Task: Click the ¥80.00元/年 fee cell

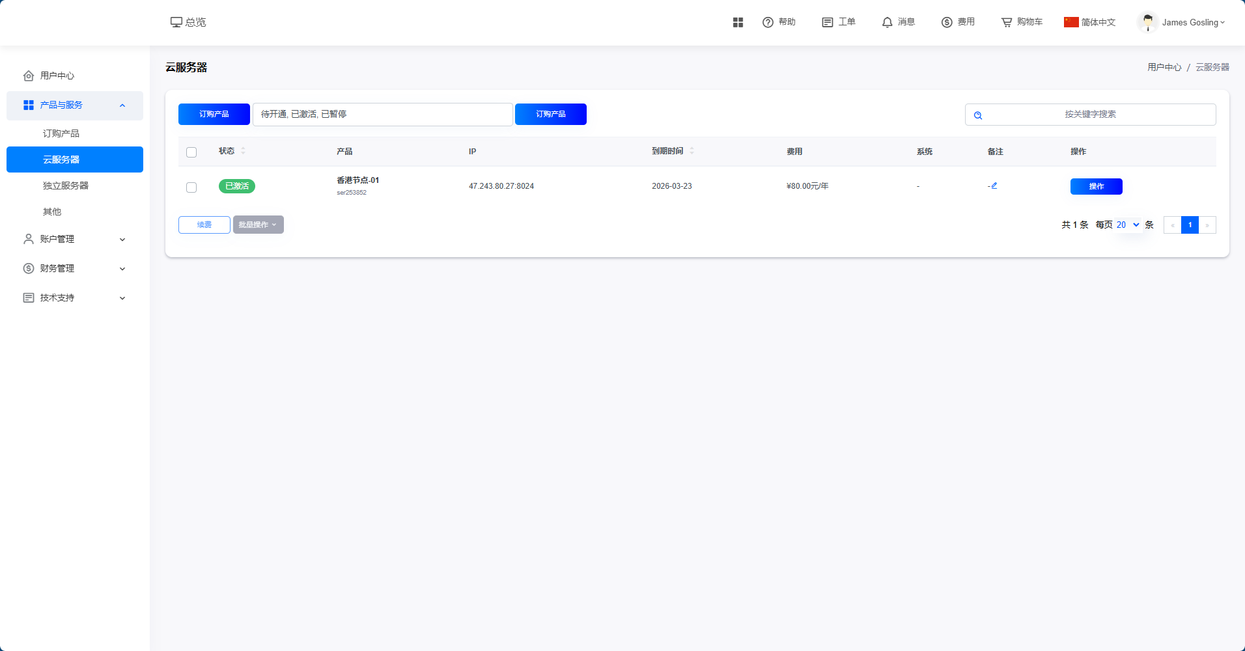Action: [807, 186]
